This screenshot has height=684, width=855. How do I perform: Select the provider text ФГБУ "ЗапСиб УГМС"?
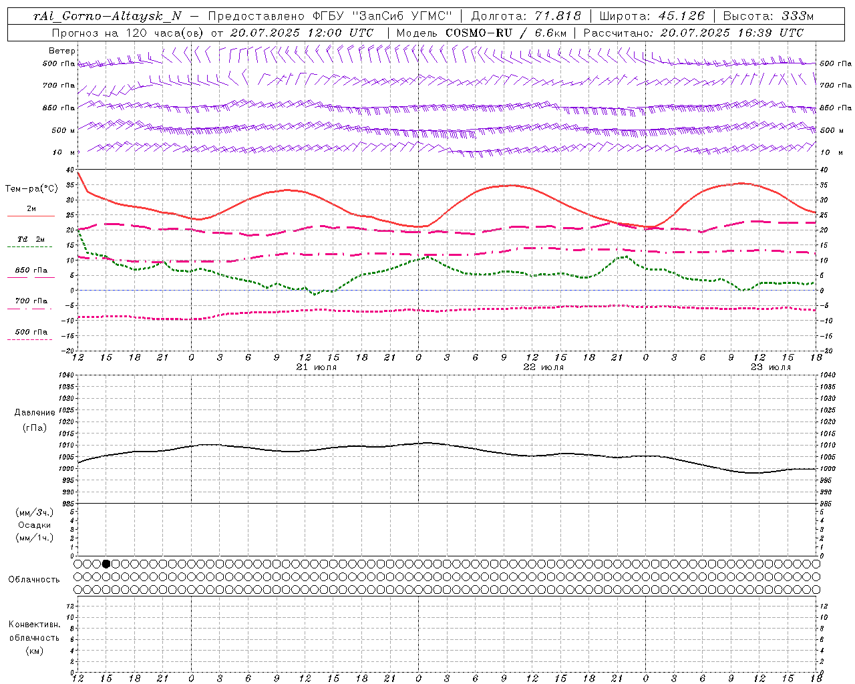click(x=382, y=16)
